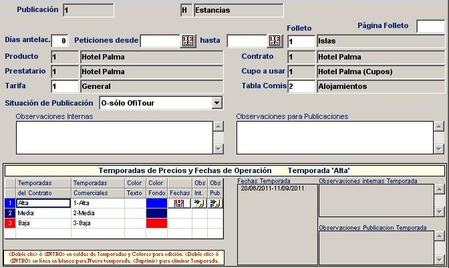Select the blue Color Fondo swatch for Alta
The height and width of the screenshot is (268, 449).
click(x=156, y=203)
